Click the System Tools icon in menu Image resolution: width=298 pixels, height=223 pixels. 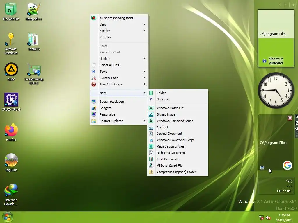(x=94, y=78)
